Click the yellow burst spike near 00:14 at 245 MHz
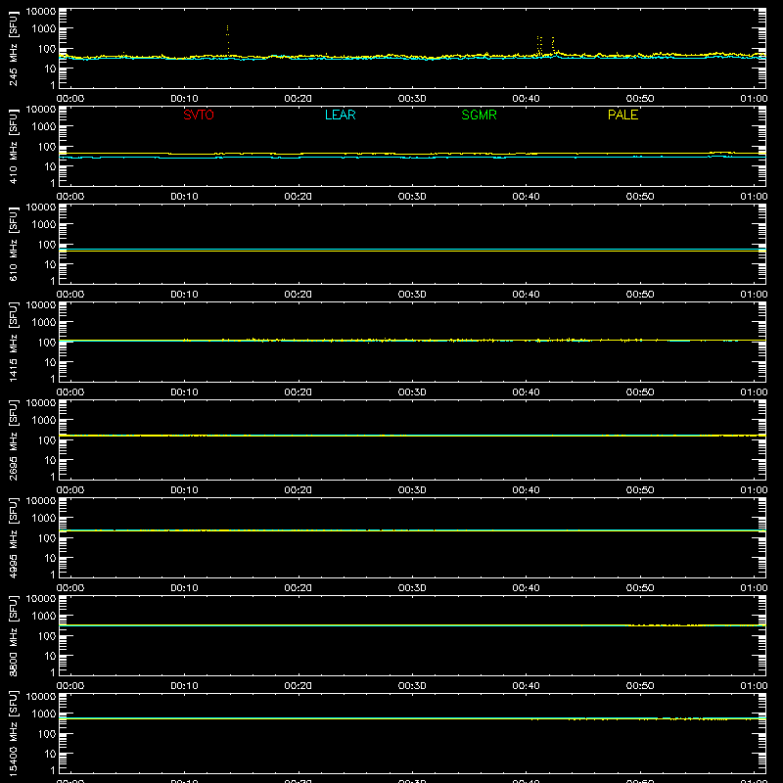This screenshot has height=783, width=783. pyautogui.click(x=228, y=40)
